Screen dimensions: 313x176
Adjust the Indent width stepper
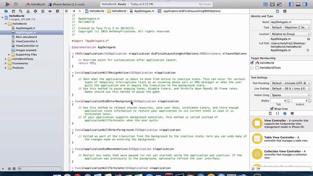click(310, 101)
